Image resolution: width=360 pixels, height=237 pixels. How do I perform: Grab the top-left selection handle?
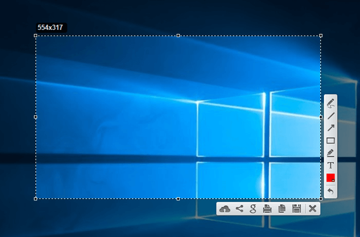(35, 35)
